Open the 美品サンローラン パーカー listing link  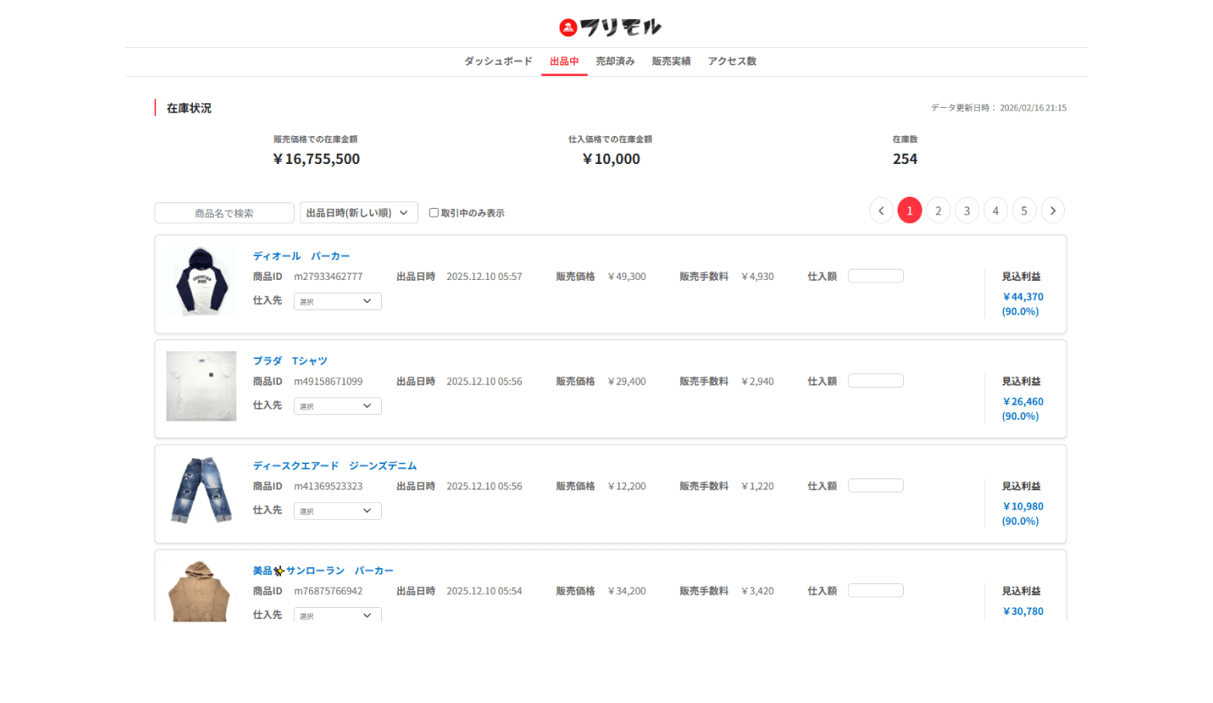(x=323, y=571)
